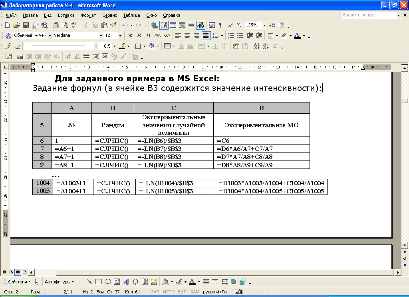Viewport: 409px width, 297px height.
Task: Click the Next Page browse button
Action: [x=405, y=265]
